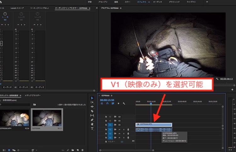
Task: Switch to the アセンブリ workspace
Action: coord(103,2)
